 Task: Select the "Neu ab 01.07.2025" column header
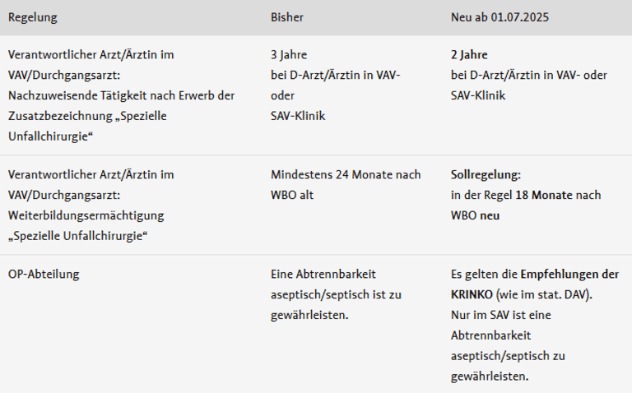(502, 16)
